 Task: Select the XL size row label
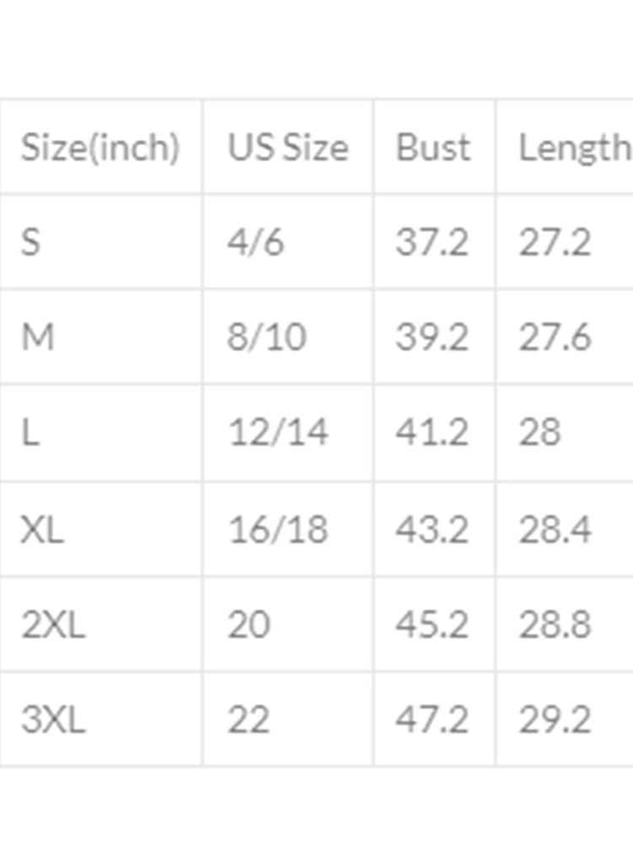coord(42,530)
